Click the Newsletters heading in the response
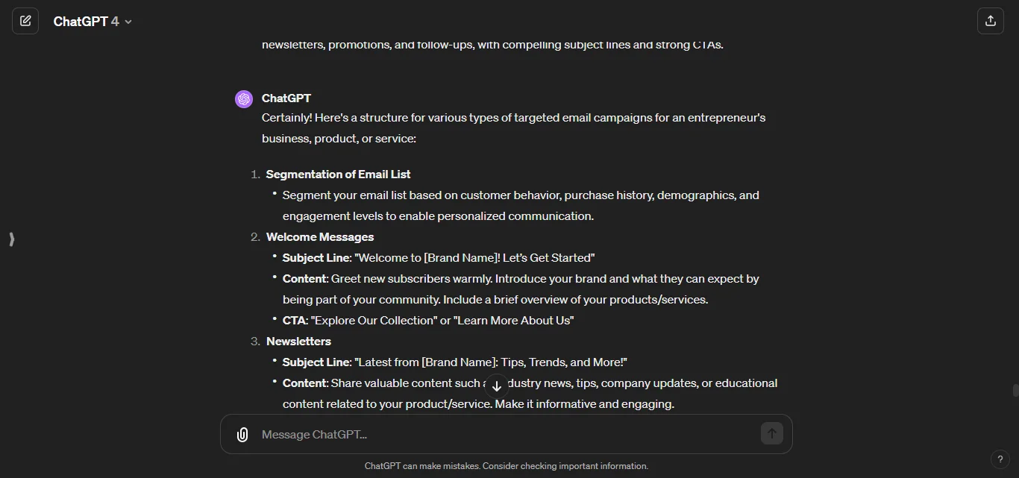The width and height of the screenshot is (1019, 478). (x=298, y=341)
